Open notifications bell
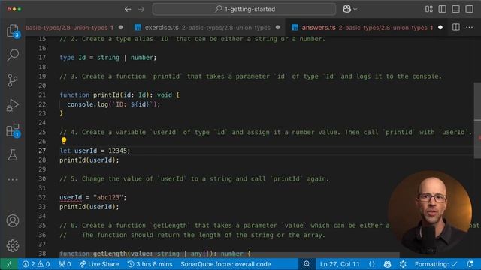Image resolution: width=481 pixels, height=270 pixels. 470,264
